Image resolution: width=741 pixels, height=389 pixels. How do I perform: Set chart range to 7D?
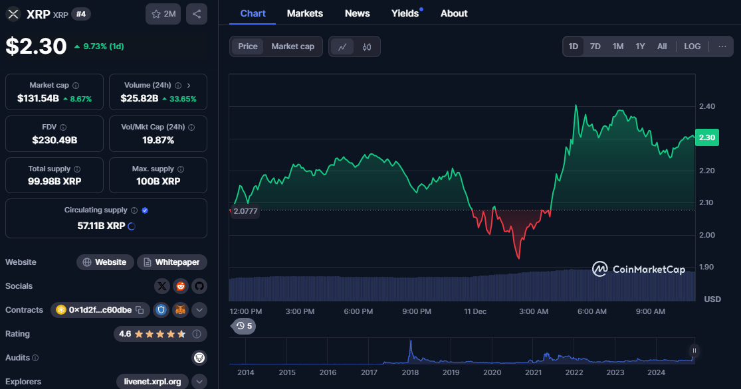(595, 46)
